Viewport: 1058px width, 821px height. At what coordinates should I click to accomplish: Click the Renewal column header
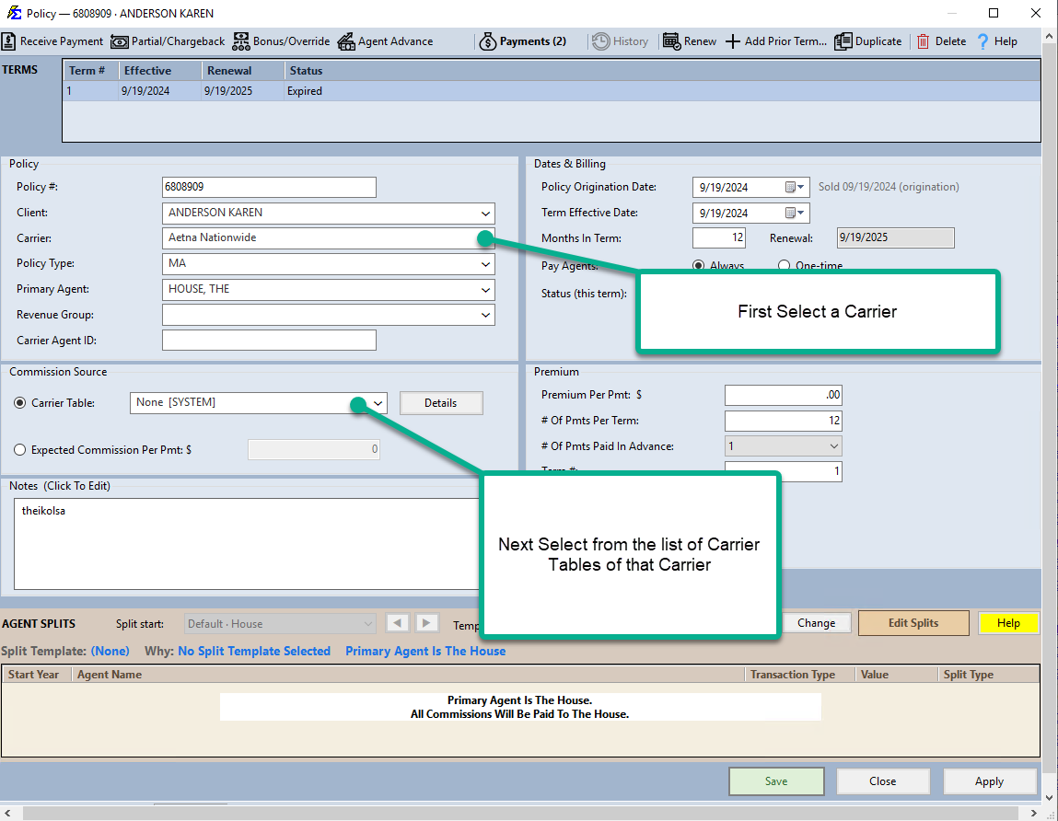(243, 70)
